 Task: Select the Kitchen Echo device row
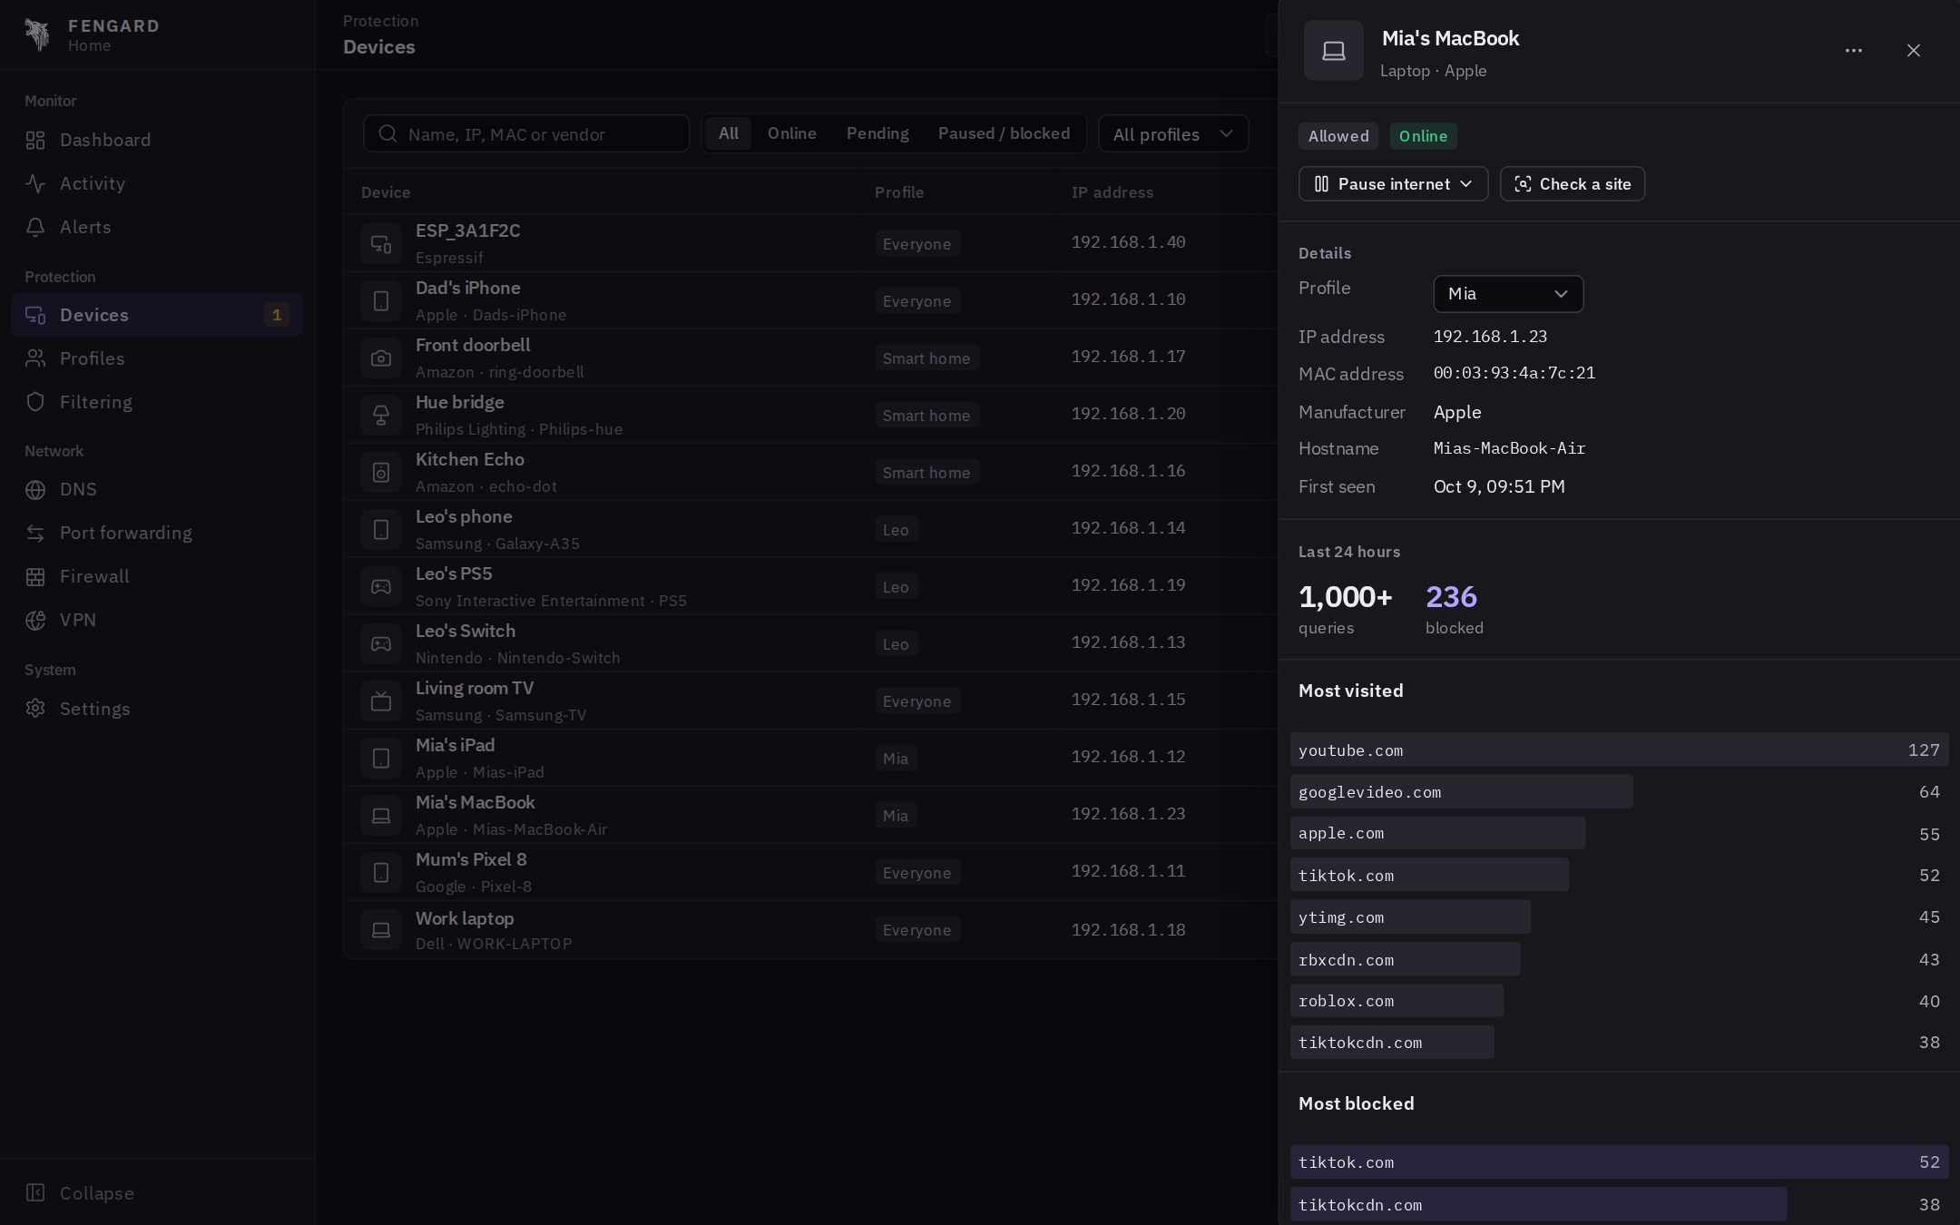810,472
